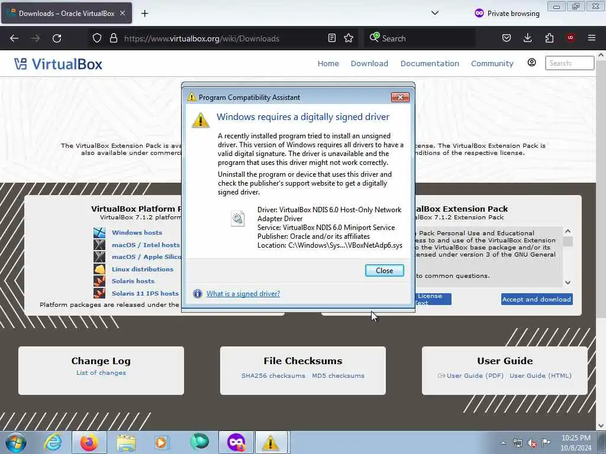The height and width of the screenshot is (454, 606).
Task: Open the Firefox hamburger menu
Action: point(592,38)
